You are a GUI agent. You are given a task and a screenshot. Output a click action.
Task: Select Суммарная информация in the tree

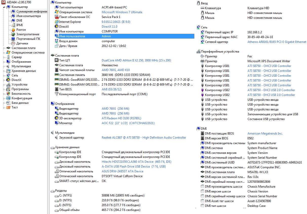point(31,11)
